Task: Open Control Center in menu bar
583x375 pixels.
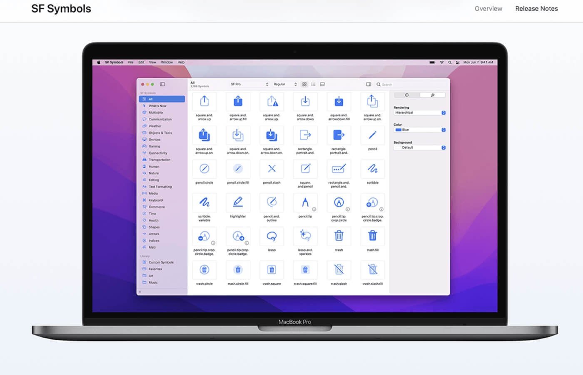Action: (x=458, y=62)
